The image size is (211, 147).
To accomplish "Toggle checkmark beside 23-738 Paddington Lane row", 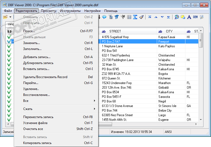I will (x=9, y=60).
